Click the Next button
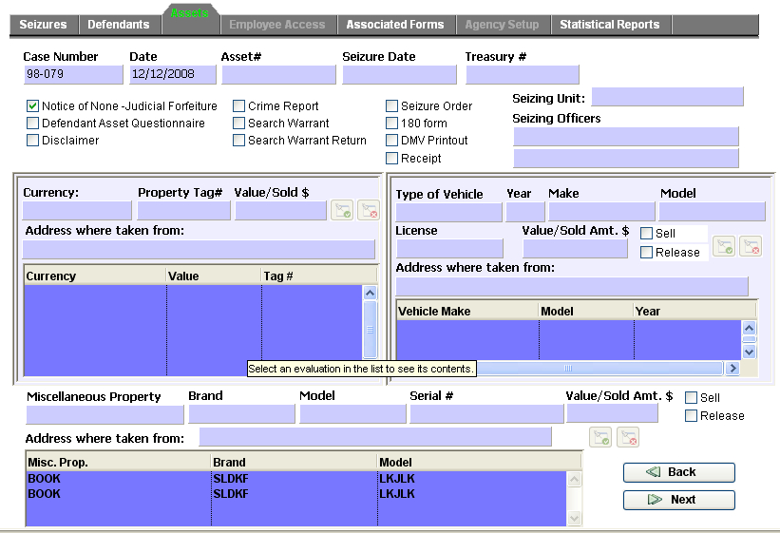 click(x=679, y=500)
